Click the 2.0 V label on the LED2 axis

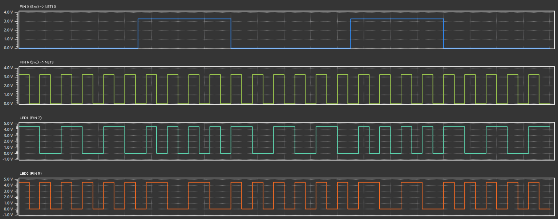point(8,197)
